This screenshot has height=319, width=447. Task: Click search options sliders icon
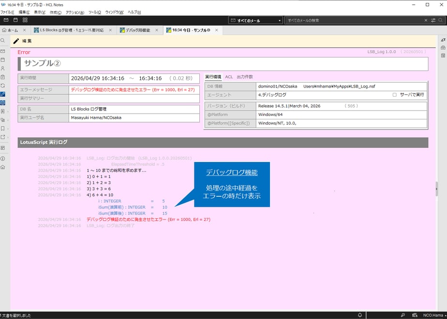click(433, 20)
